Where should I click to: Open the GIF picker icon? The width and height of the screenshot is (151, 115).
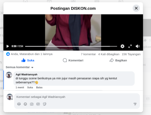[x=38, y=104]
